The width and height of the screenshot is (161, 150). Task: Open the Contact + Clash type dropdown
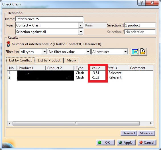click(x=81, y=25)
